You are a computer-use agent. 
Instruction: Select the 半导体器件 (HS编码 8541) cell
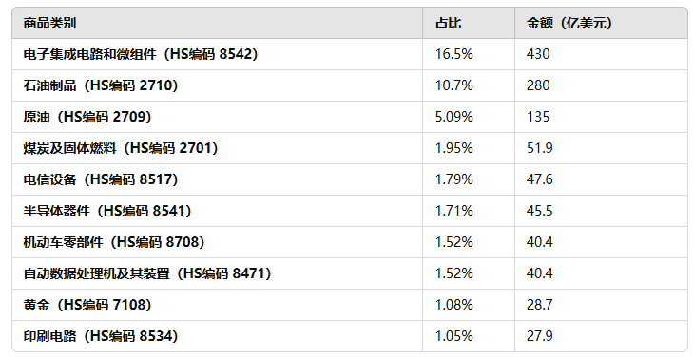[217, 211]
